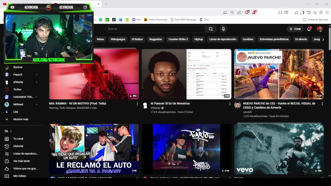Select the Entrevistas periodísticas chip

coord(274,39)
